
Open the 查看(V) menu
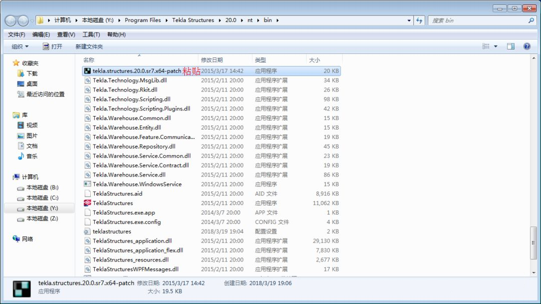(x=66, y=34)
